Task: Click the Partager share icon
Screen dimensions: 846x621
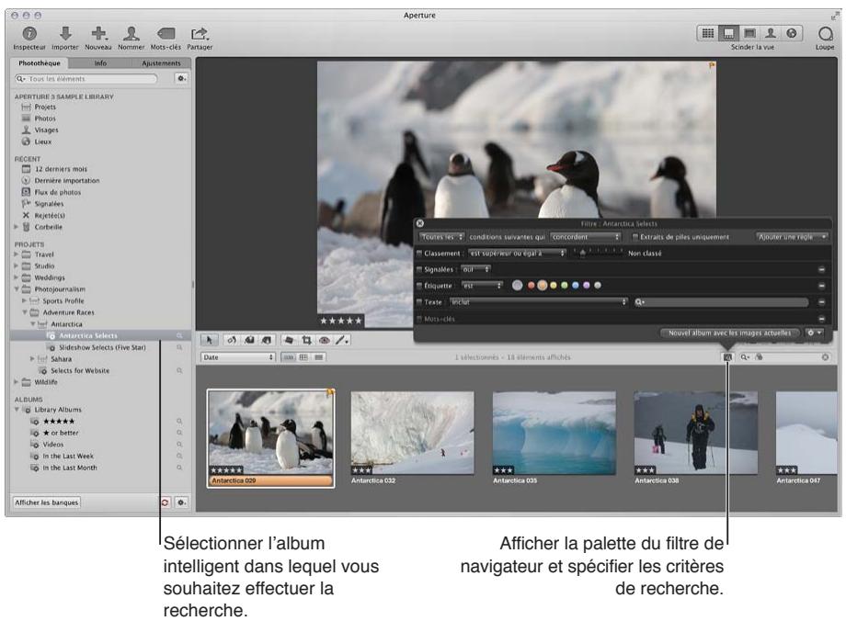Action: 200,34
